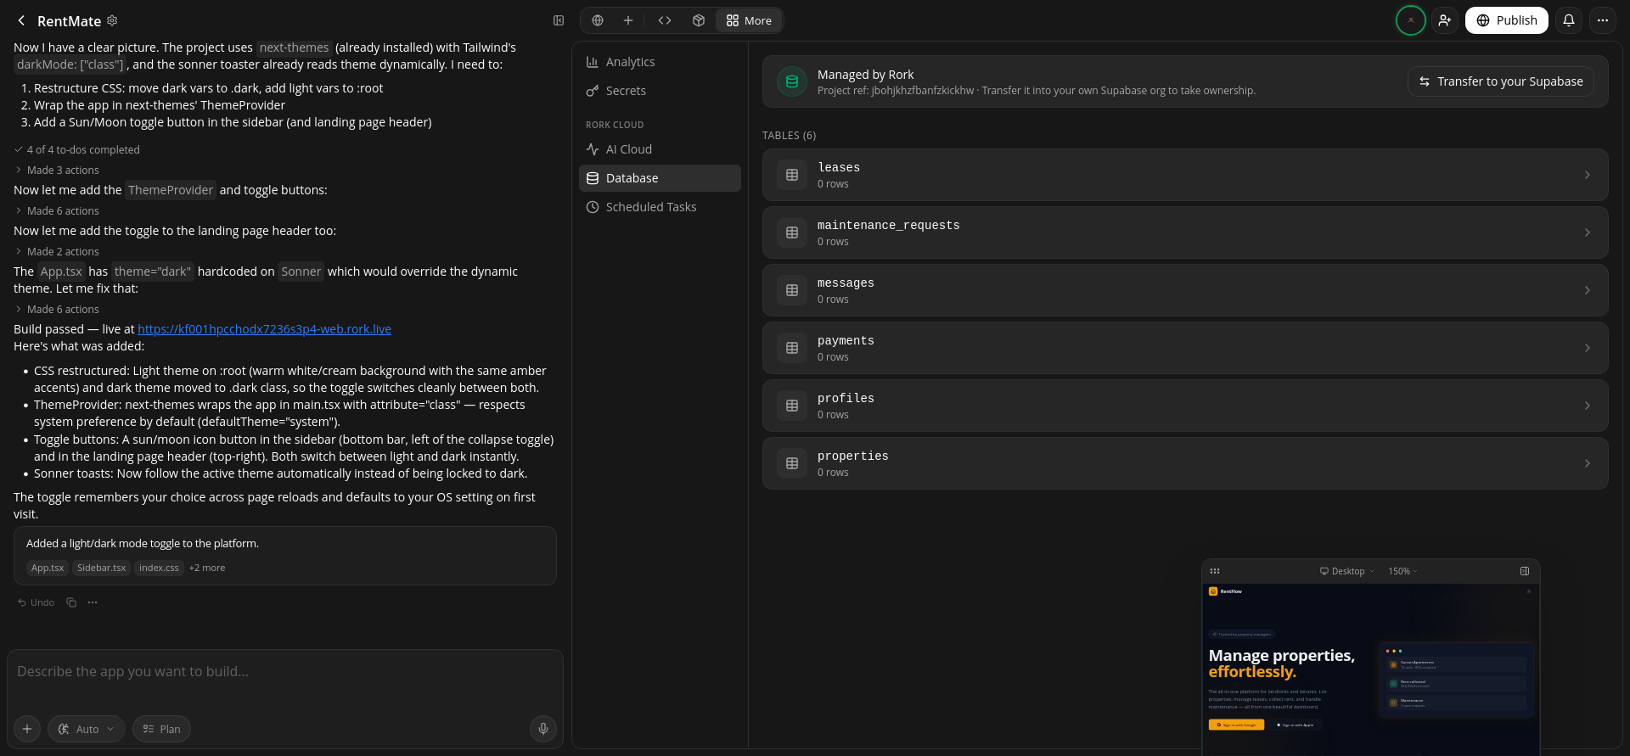Expand payments table chevron
This screenshot has width=1630, height=756.
1588,348
